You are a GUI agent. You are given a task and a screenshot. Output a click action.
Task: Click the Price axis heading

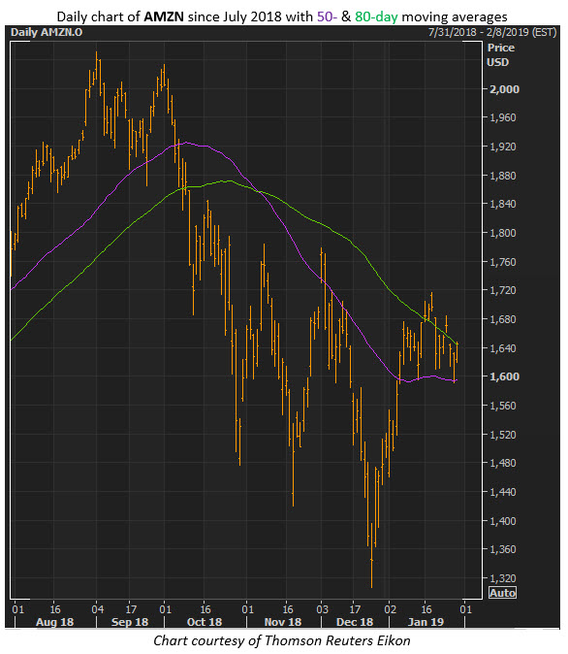pos(501,48)
